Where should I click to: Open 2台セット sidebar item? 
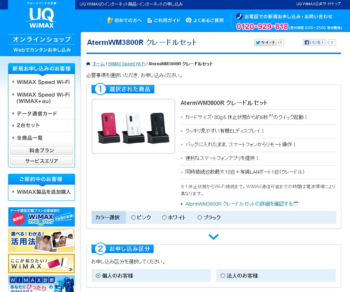pyautogui.click(x=28, y=125)
